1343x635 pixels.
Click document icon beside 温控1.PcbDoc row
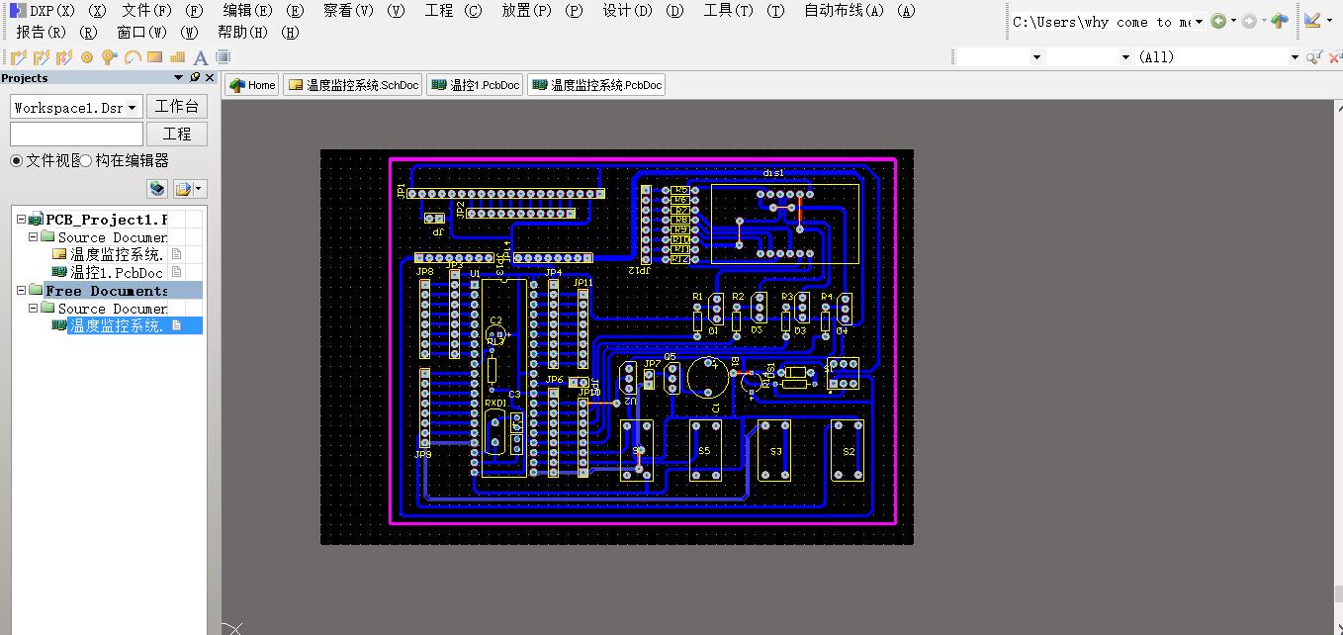coord(177,272)
